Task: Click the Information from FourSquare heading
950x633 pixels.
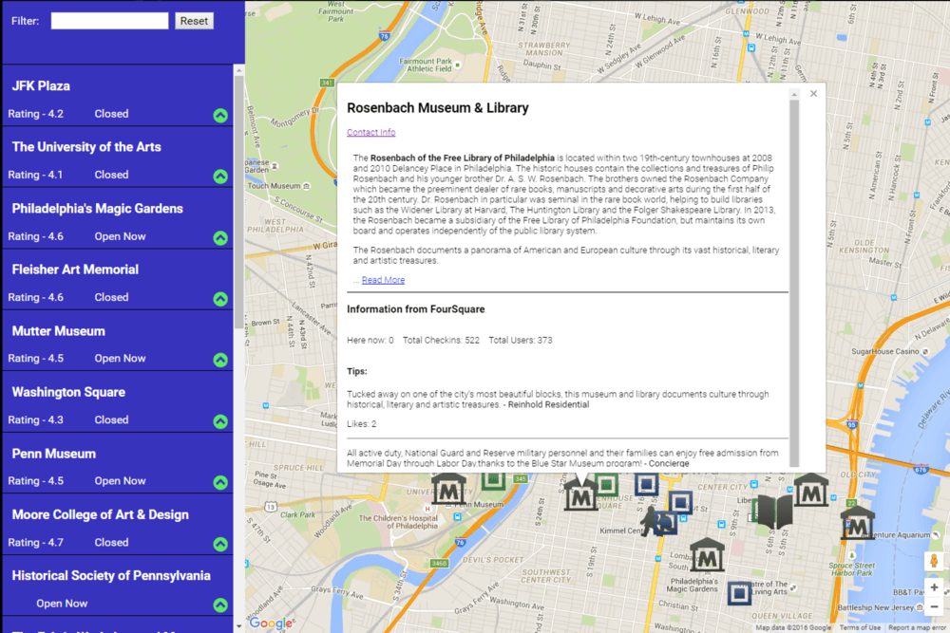Action: pyautogui.click(x=416, y=309)
